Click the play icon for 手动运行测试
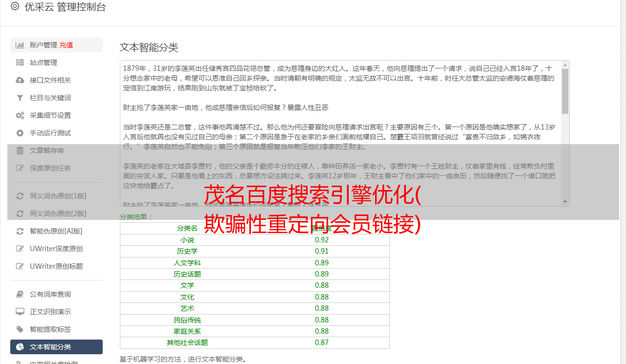Viewport: 626px width, 364px height. (x=20, y=133)
